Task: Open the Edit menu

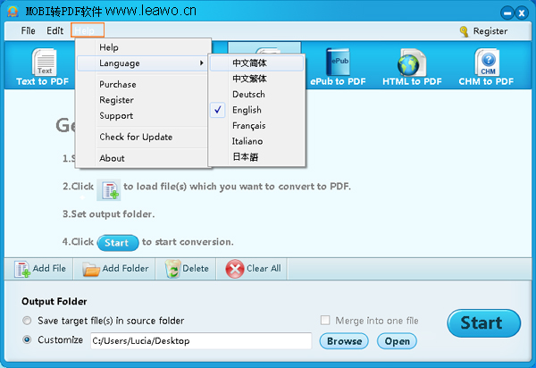Action: tap(55, 30)
